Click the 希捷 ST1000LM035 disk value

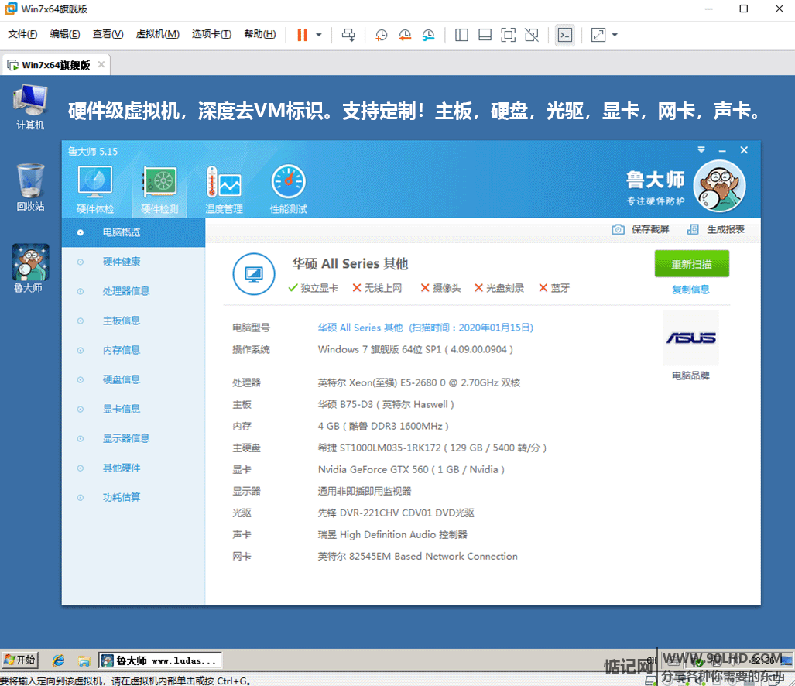pyautogui.click(x=432, y=448)
